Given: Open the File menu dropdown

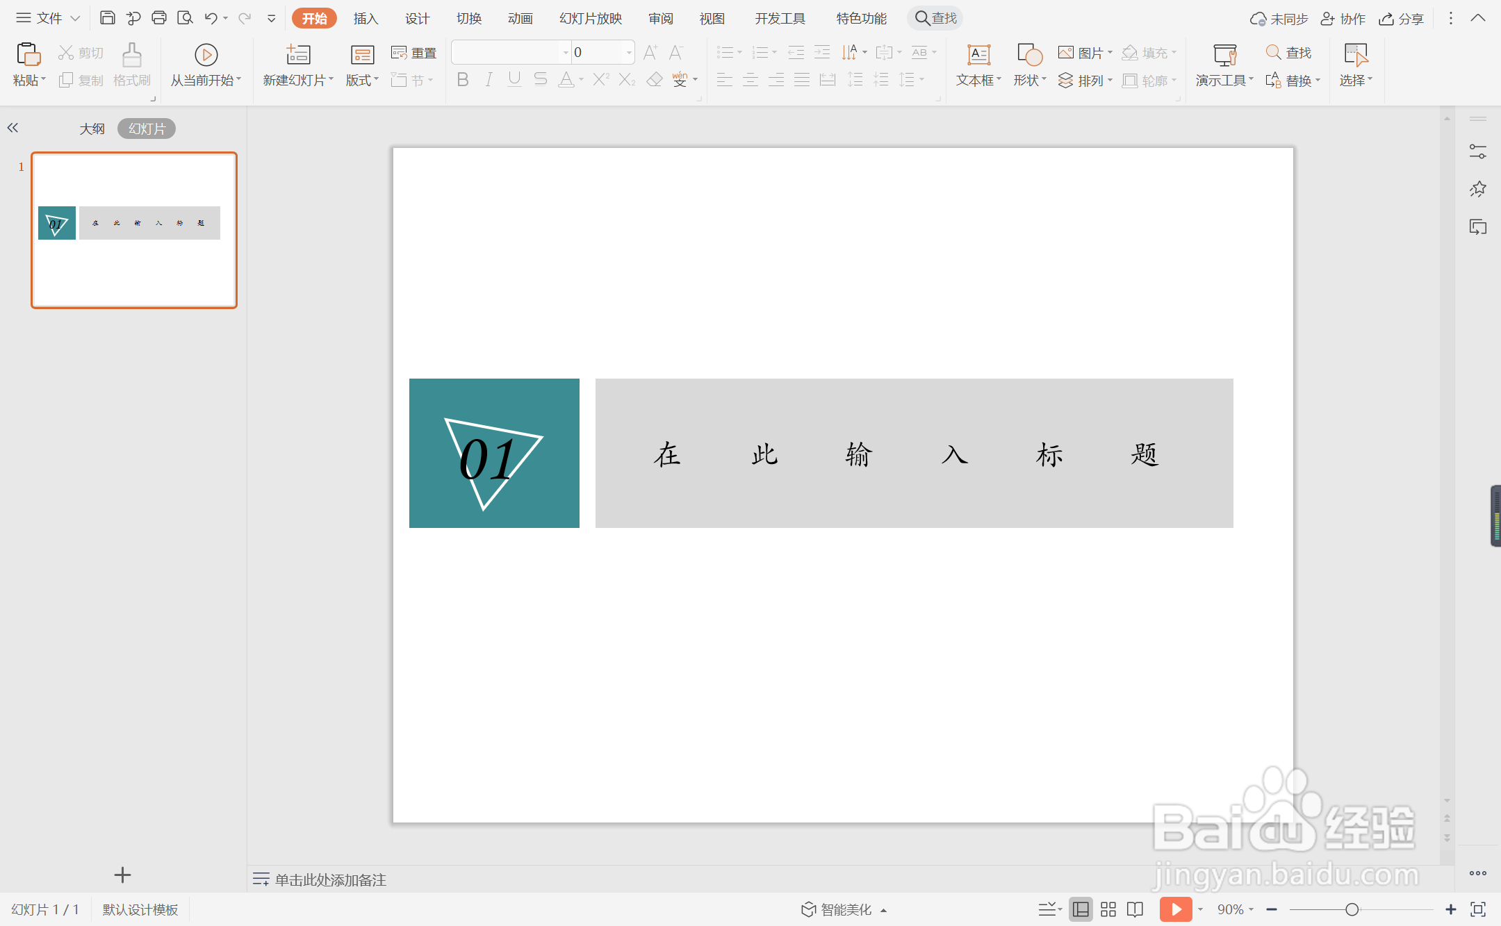Looking at the screenshot, I should click(x=49, y=18).
